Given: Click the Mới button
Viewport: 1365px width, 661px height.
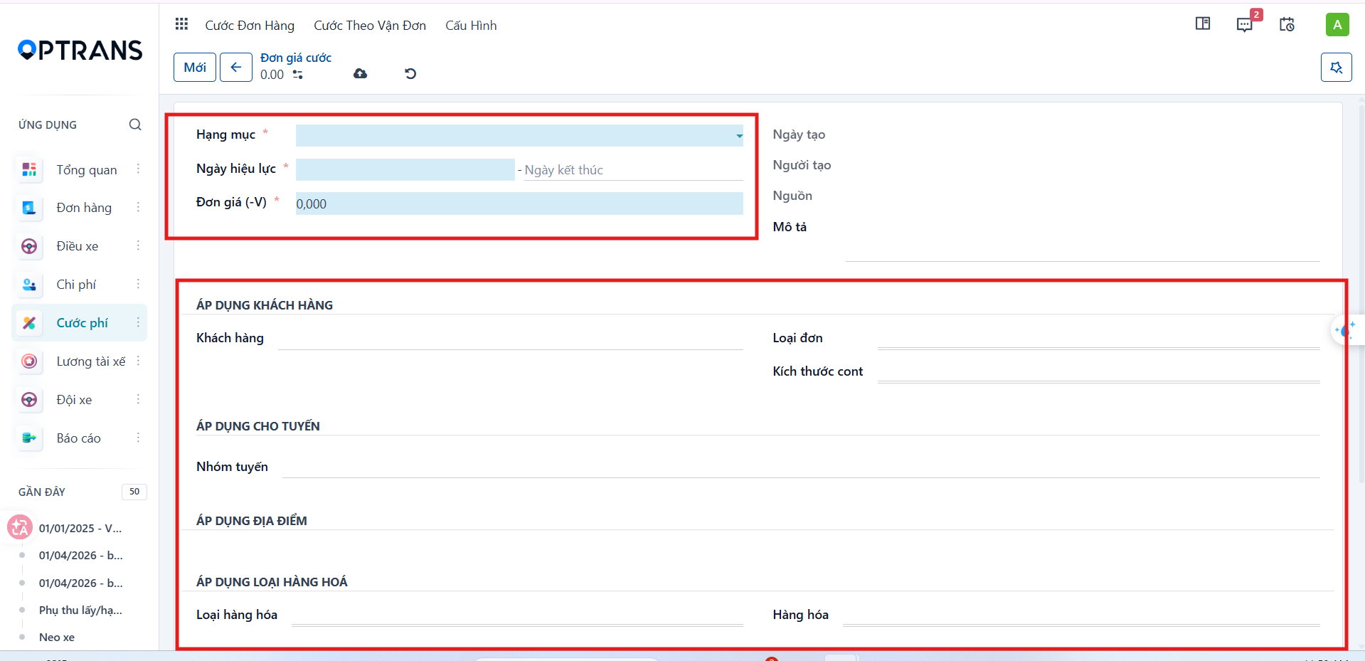Looking at the screenshot, I should [x=195, y=68].
